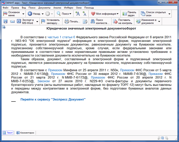Open the Документы menu
Screen dimensions: 179x142
[x=44, y=8]
